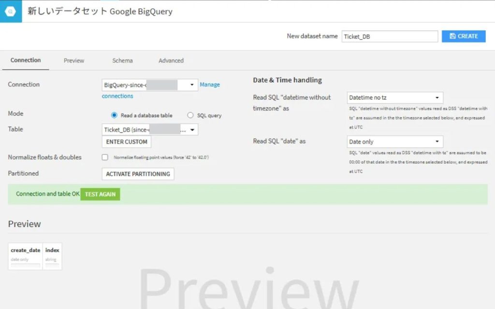Open the Manage connections link
495x309 pixels.
pyautogui.click(x=209, y=84)
